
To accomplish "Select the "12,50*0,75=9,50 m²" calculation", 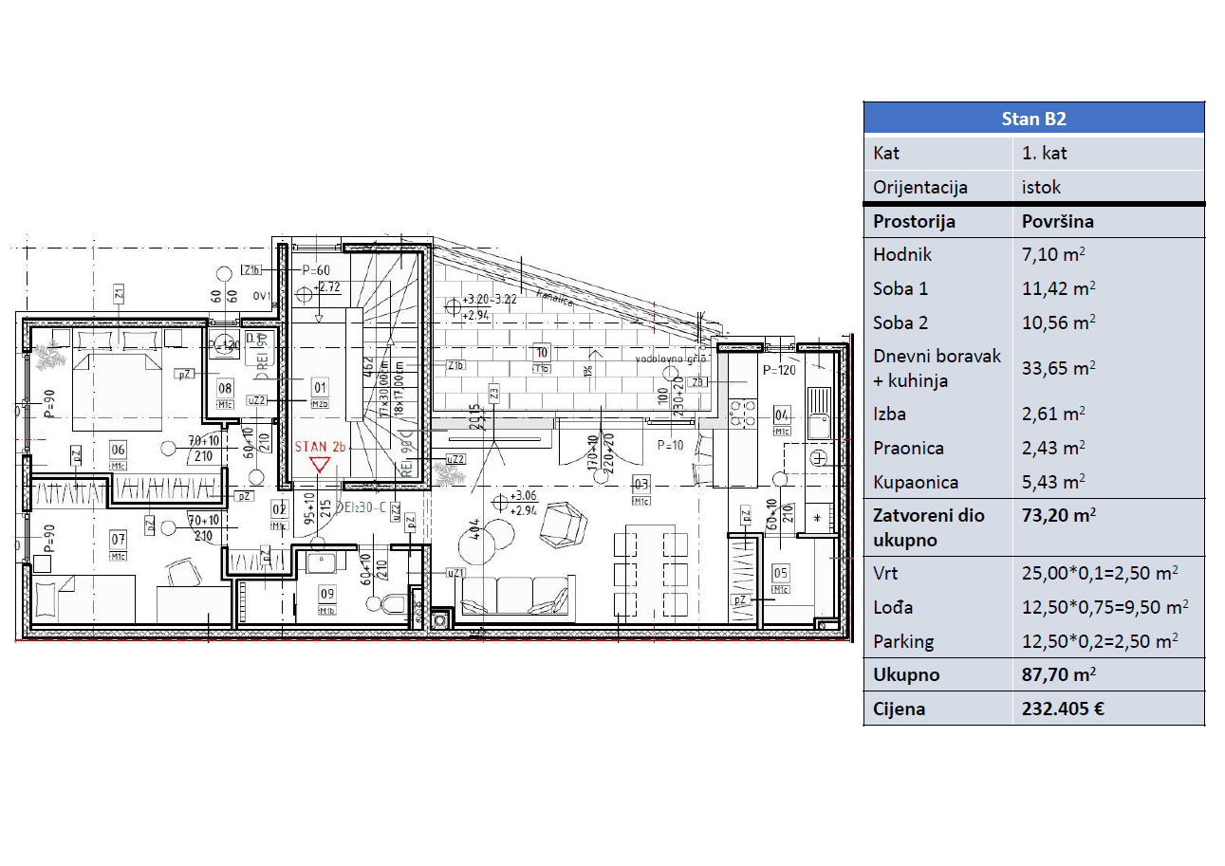I will [1105, 607].
